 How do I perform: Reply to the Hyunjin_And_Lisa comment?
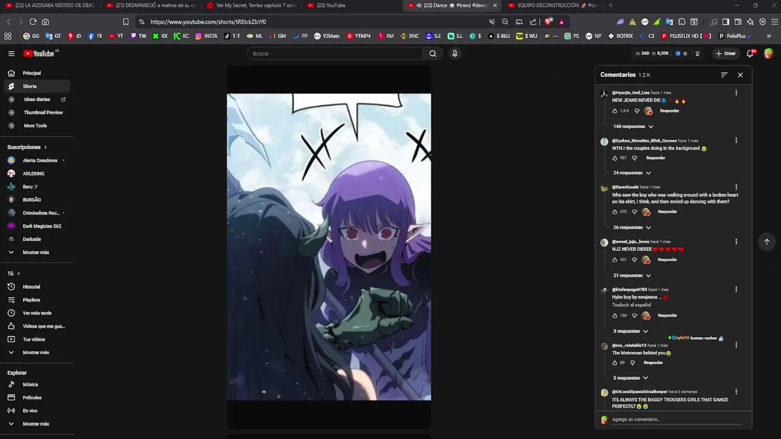coord(669,111)
